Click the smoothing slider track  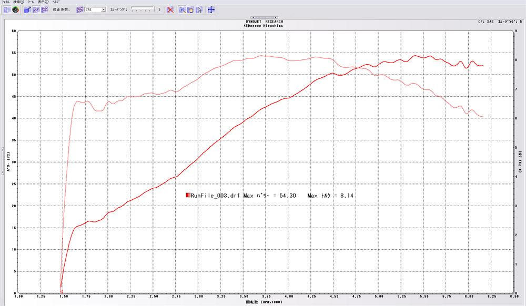(x=142, y=9)
